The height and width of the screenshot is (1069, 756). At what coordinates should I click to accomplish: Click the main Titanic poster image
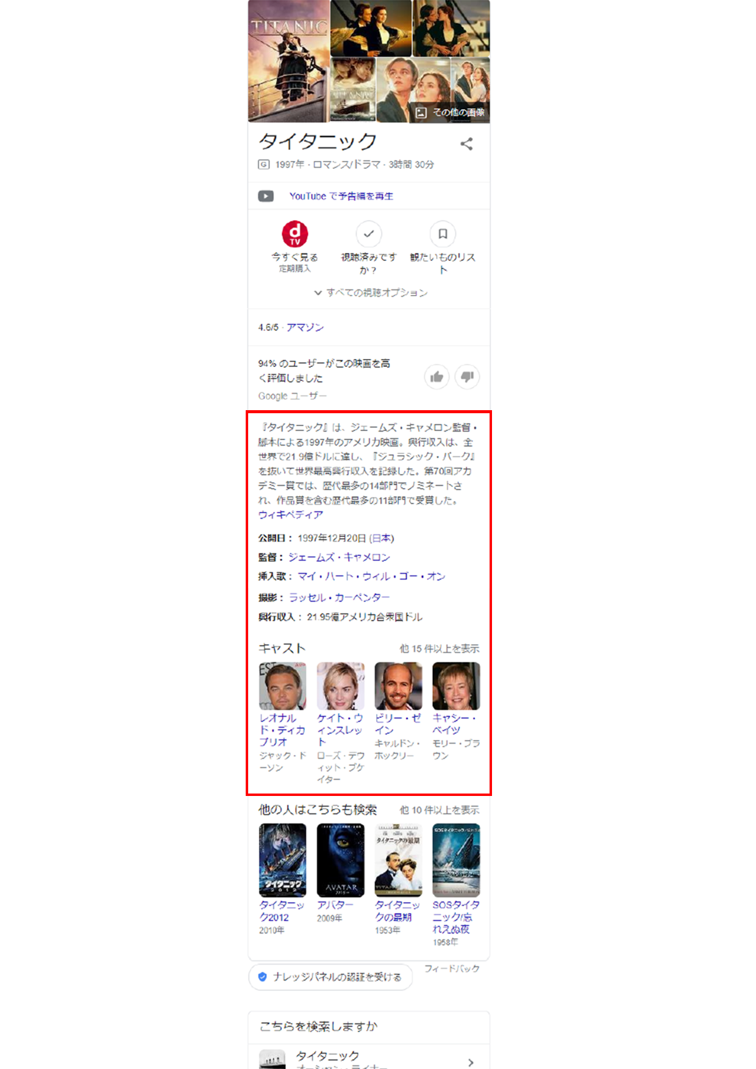[x=289, y=61]
